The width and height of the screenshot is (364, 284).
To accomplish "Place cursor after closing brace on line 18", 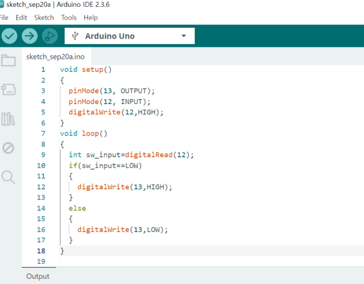I will [65, 251].
